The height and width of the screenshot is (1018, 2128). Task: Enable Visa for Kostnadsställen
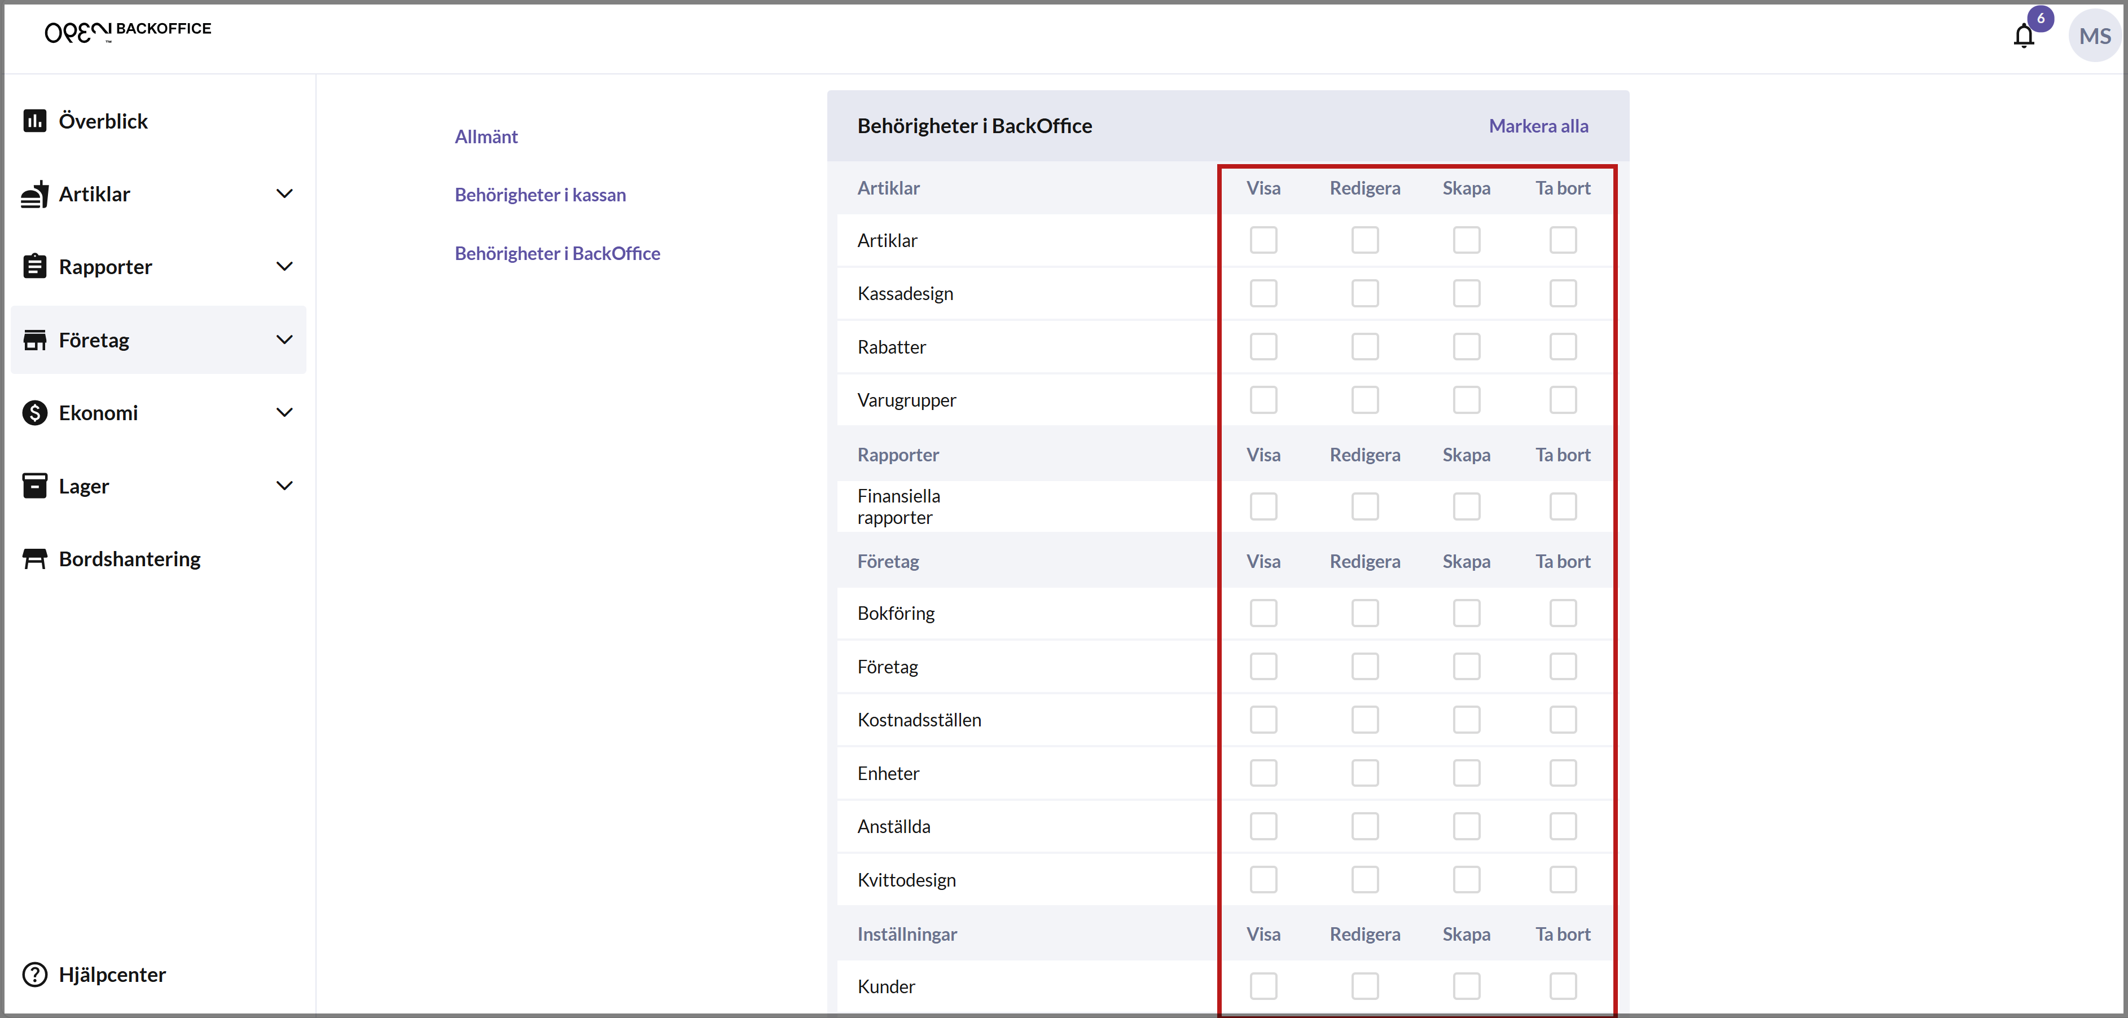point(1263,720)
